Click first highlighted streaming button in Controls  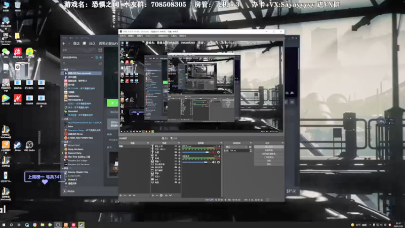point(269,147)
